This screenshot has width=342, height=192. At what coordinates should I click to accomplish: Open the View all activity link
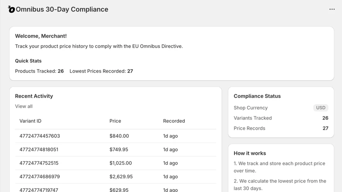tap(24, 106)
